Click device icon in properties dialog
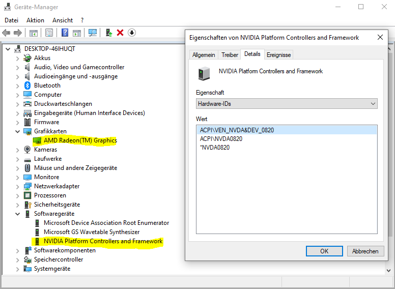This screenshot has width=395, height=289. coord(204,73)
